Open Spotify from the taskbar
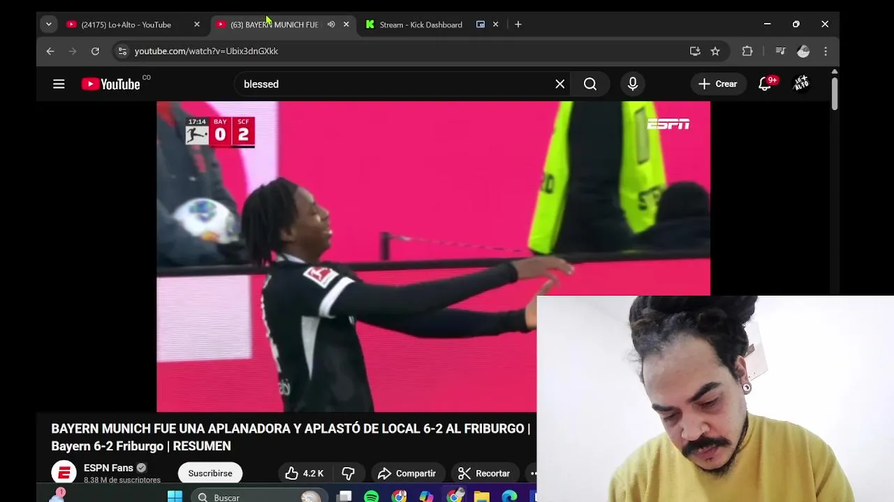Screen dimensions: 894x502 point(372,496)
